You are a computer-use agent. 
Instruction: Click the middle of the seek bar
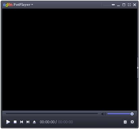(x=52, y=114)
